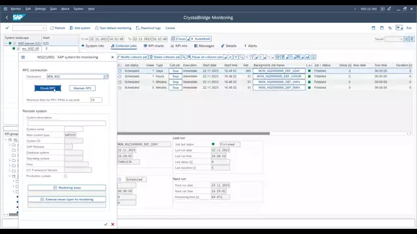
Task: Collapse the All KPI group node
Action: click(x=6, y=140)
